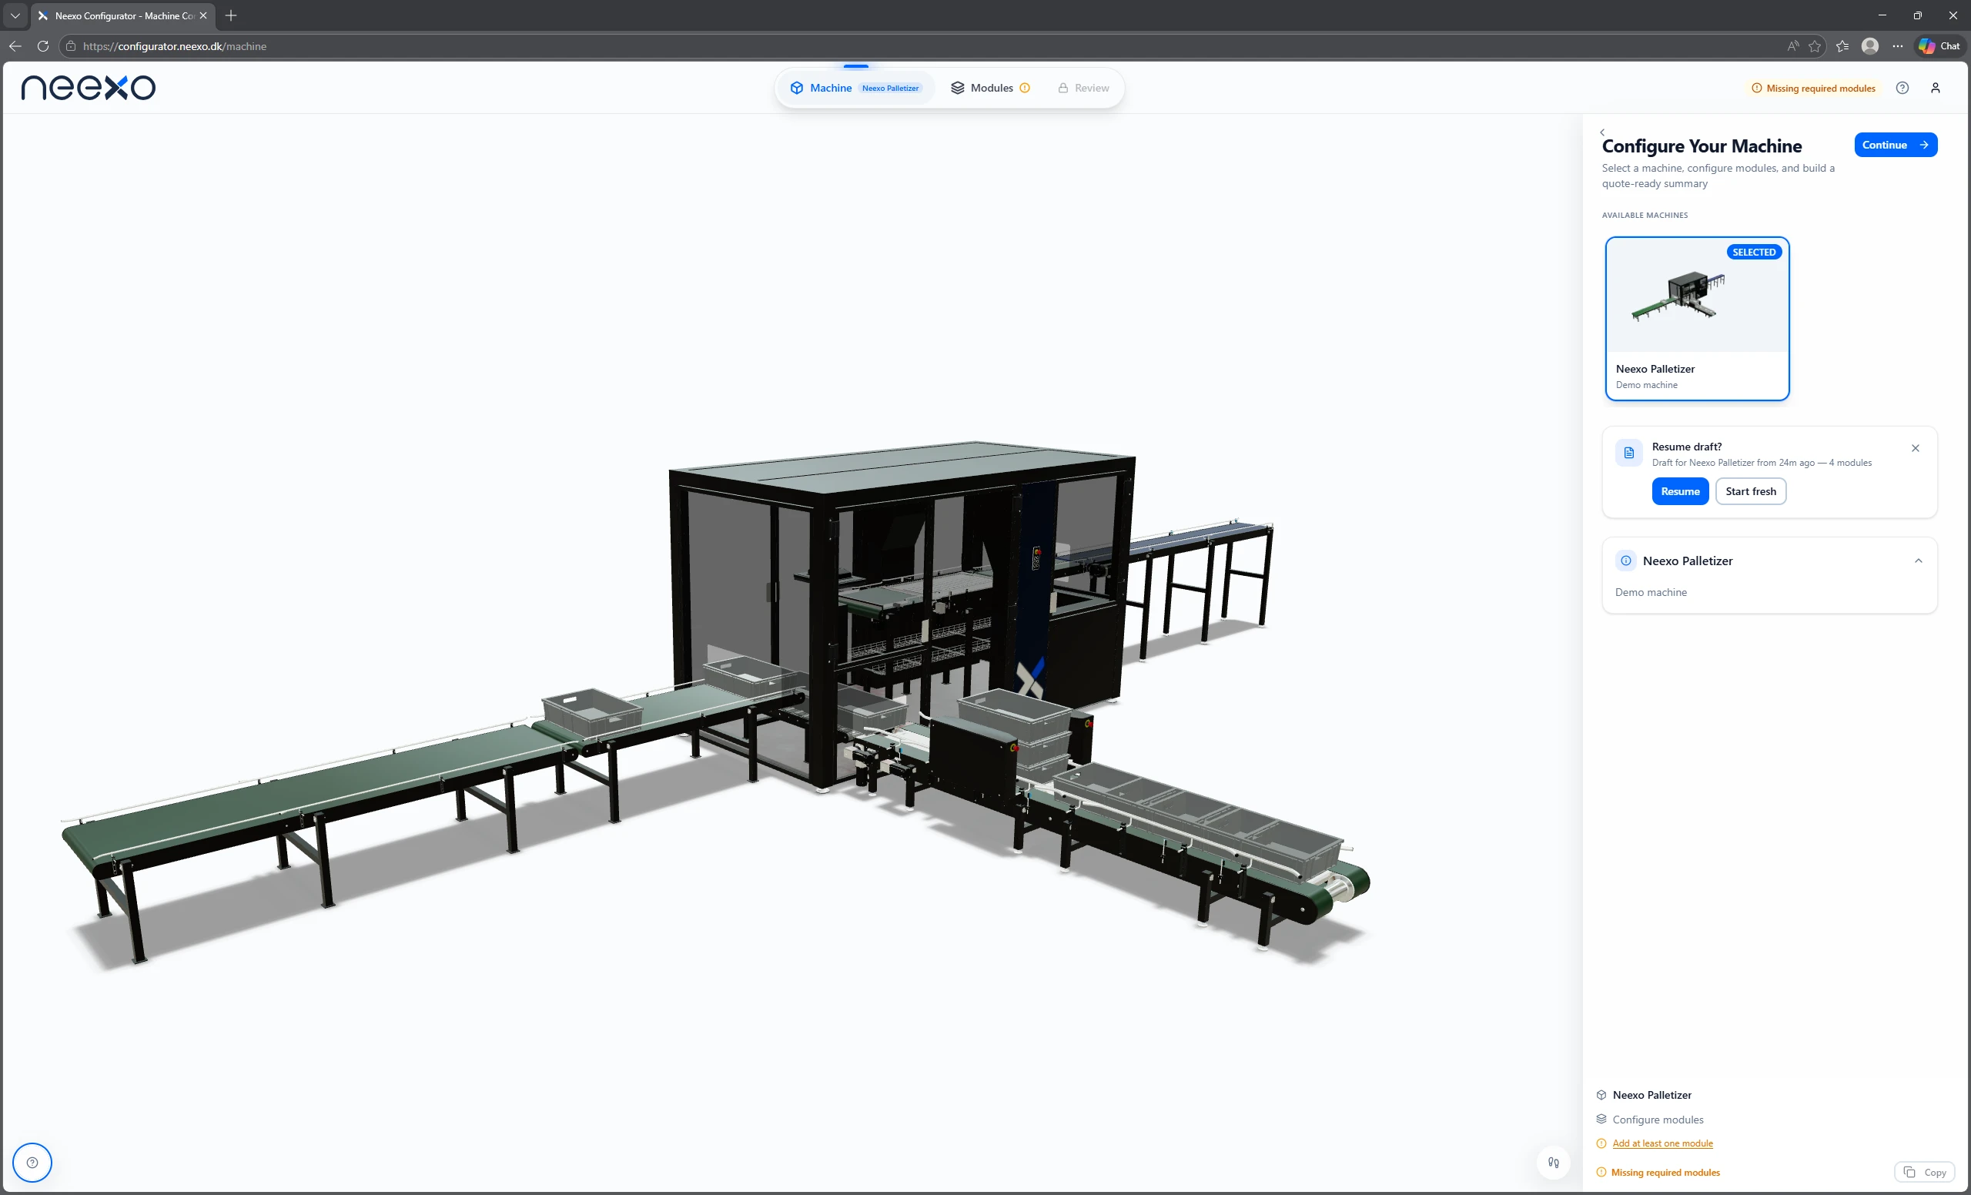The width and height of the screenshot is (1971, 1195).
Task: Click the back chevron above Configure Your Machine
Action: tap(1602, 132)
